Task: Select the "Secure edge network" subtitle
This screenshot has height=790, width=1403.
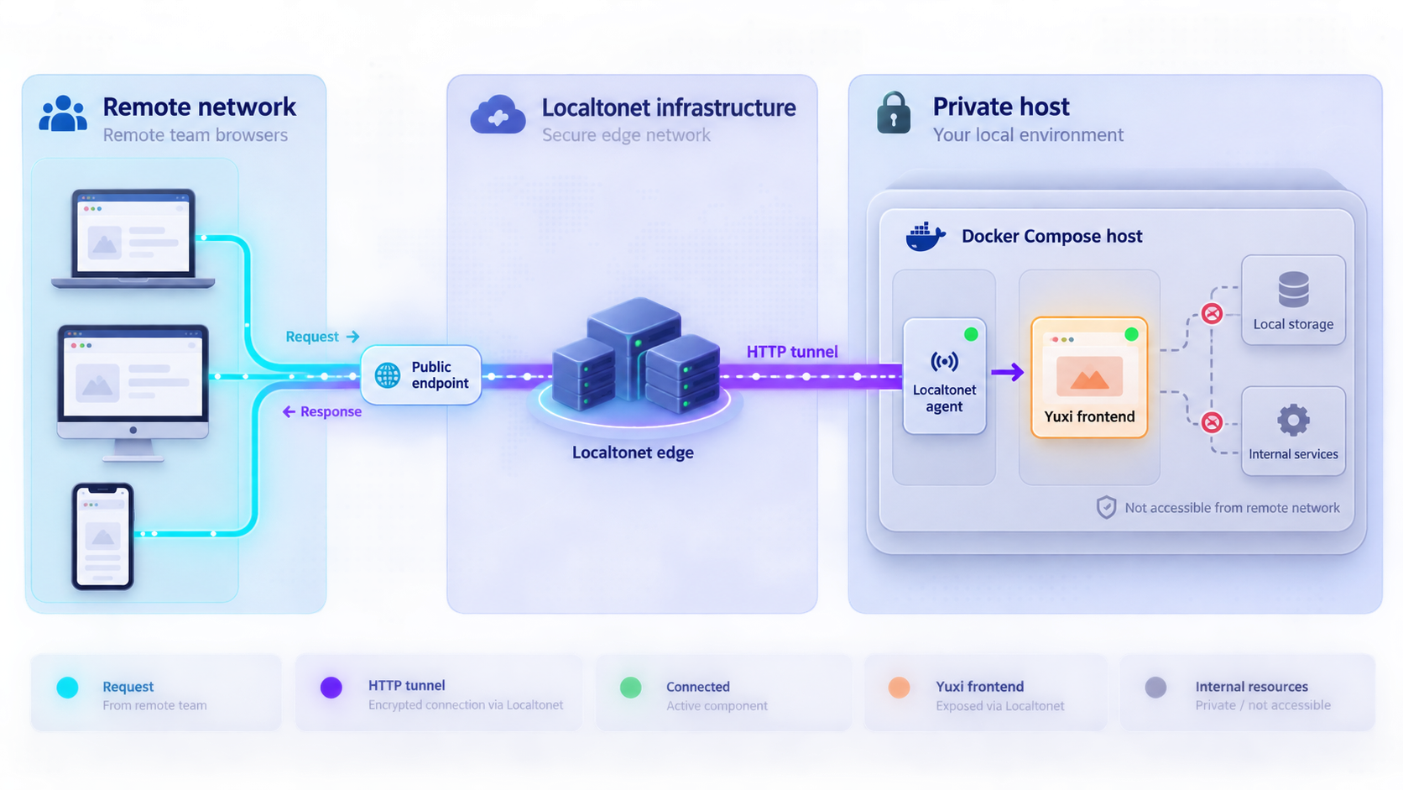Action: (x=626, y=135)
